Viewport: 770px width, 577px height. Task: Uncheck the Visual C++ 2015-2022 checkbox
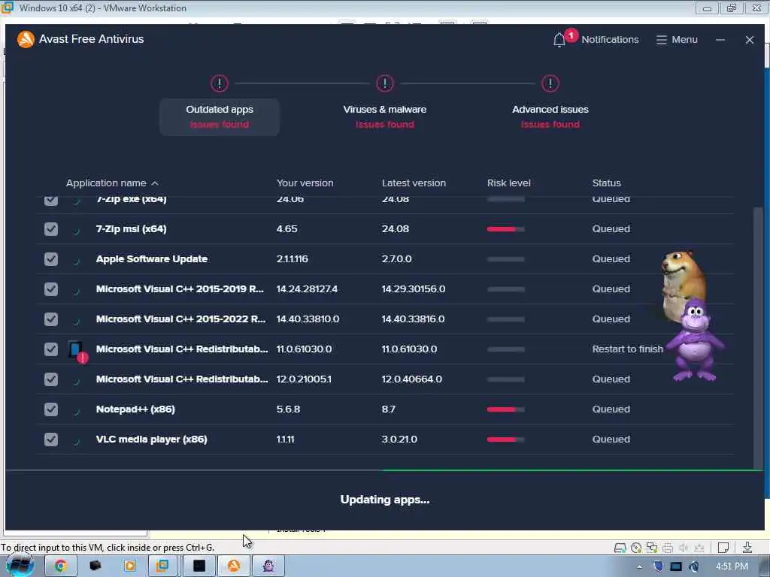51,319
